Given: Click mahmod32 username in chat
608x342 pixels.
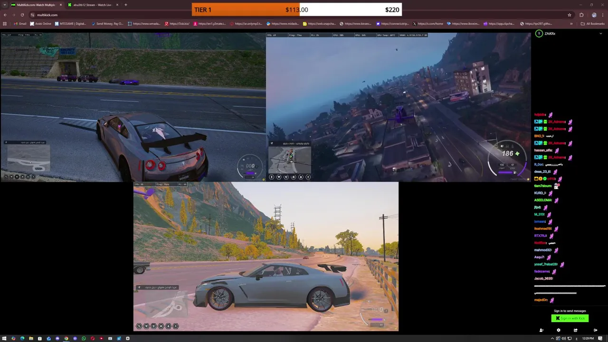Looking at the screenshot, I should click(x=543, y=250).
